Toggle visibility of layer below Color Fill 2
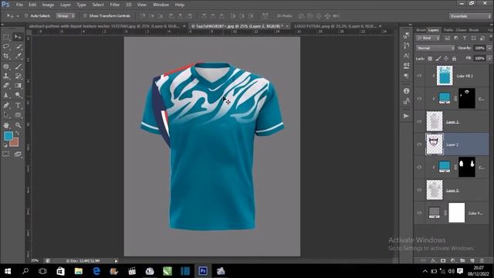494x278 pixels. click(419, 98)
